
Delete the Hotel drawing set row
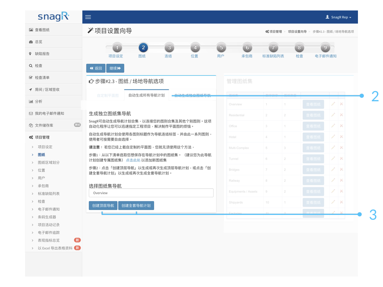(x=341, y=137)
